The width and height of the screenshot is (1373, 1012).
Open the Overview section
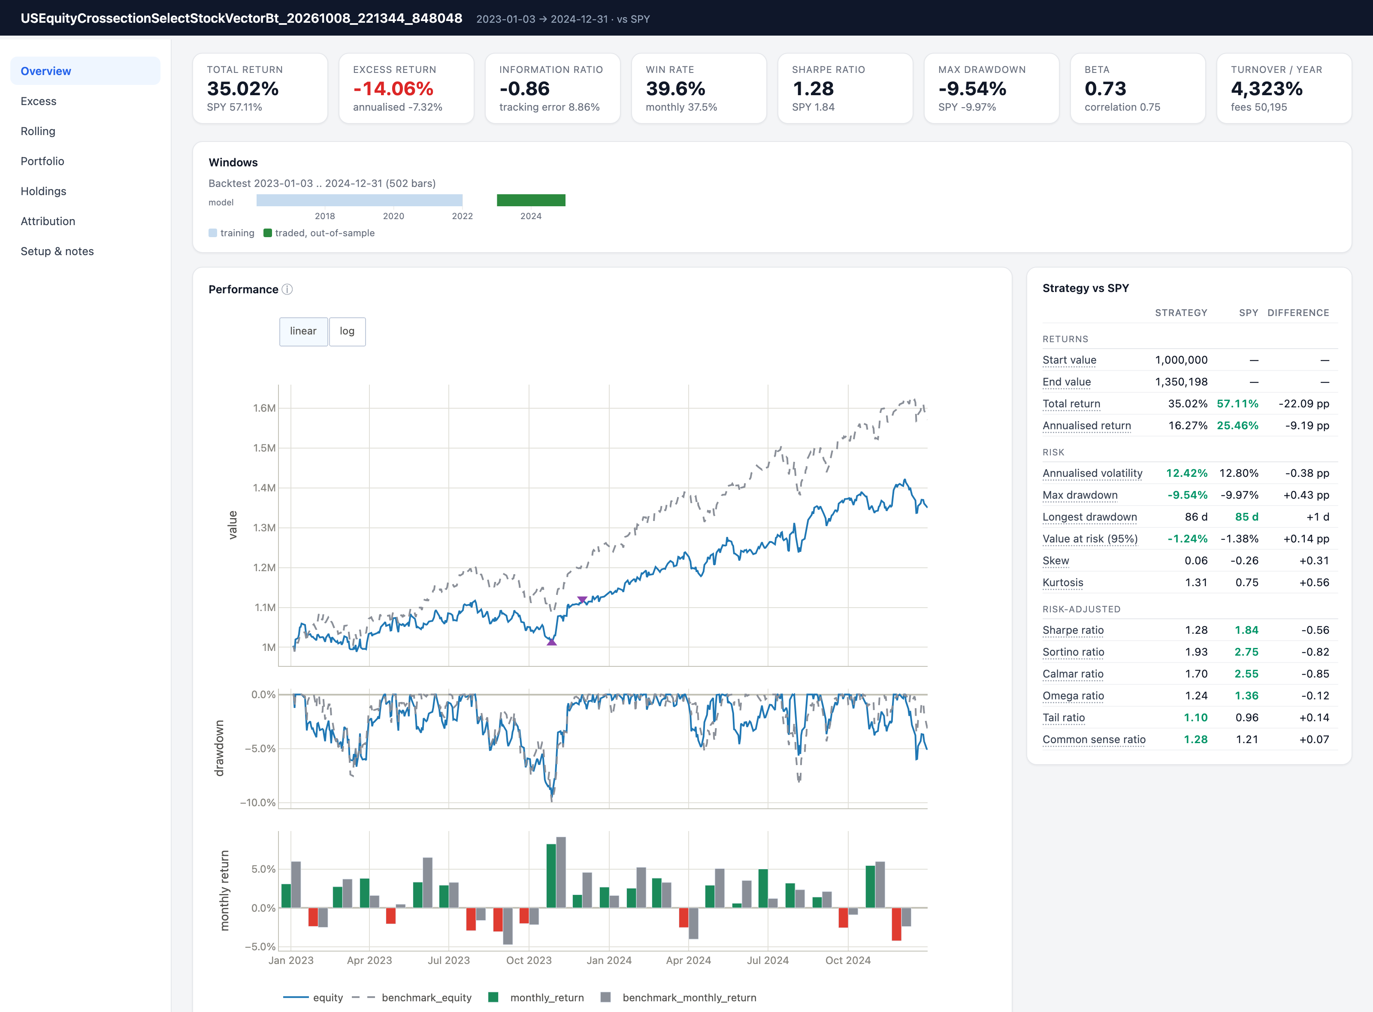(x=85, y=71)
